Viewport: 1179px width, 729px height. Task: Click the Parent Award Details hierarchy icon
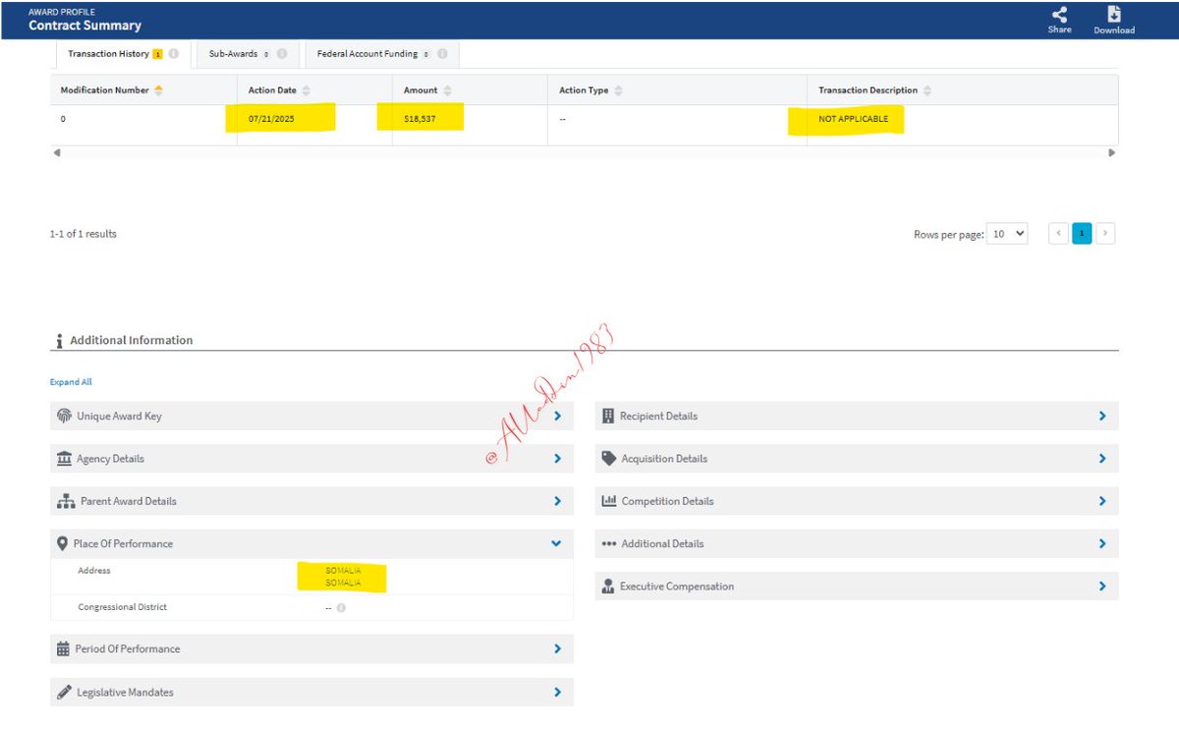click(66, 501)
